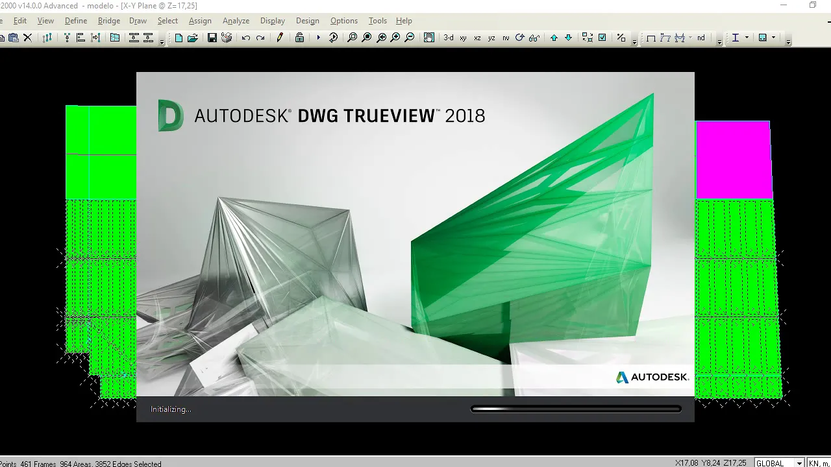This screenshot has height=467, width=831.
Task: Click the Rubber Band Zoom magnifier icon
Action: [352, 38]
